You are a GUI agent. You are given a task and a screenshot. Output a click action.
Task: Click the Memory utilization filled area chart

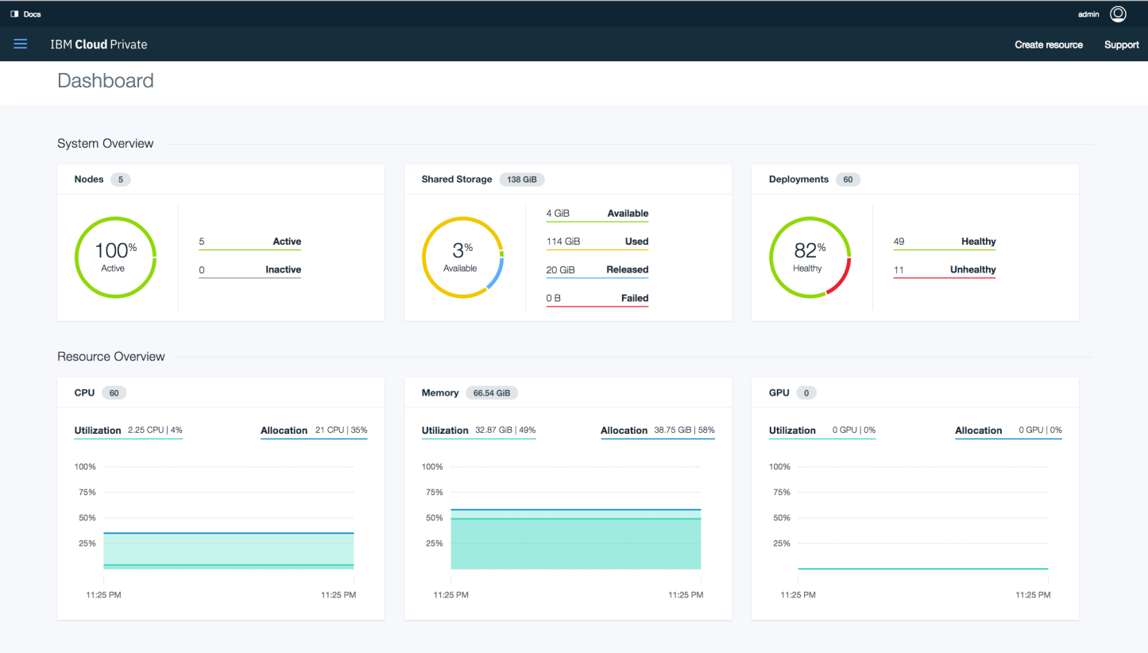click(576, 544)
